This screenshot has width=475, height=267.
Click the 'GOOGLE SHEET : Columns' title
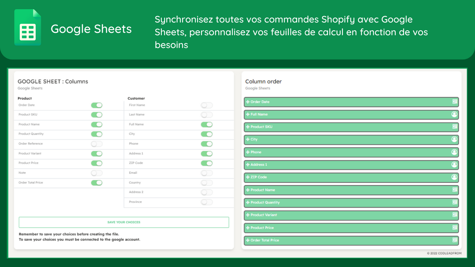click(x=53, y=82)
